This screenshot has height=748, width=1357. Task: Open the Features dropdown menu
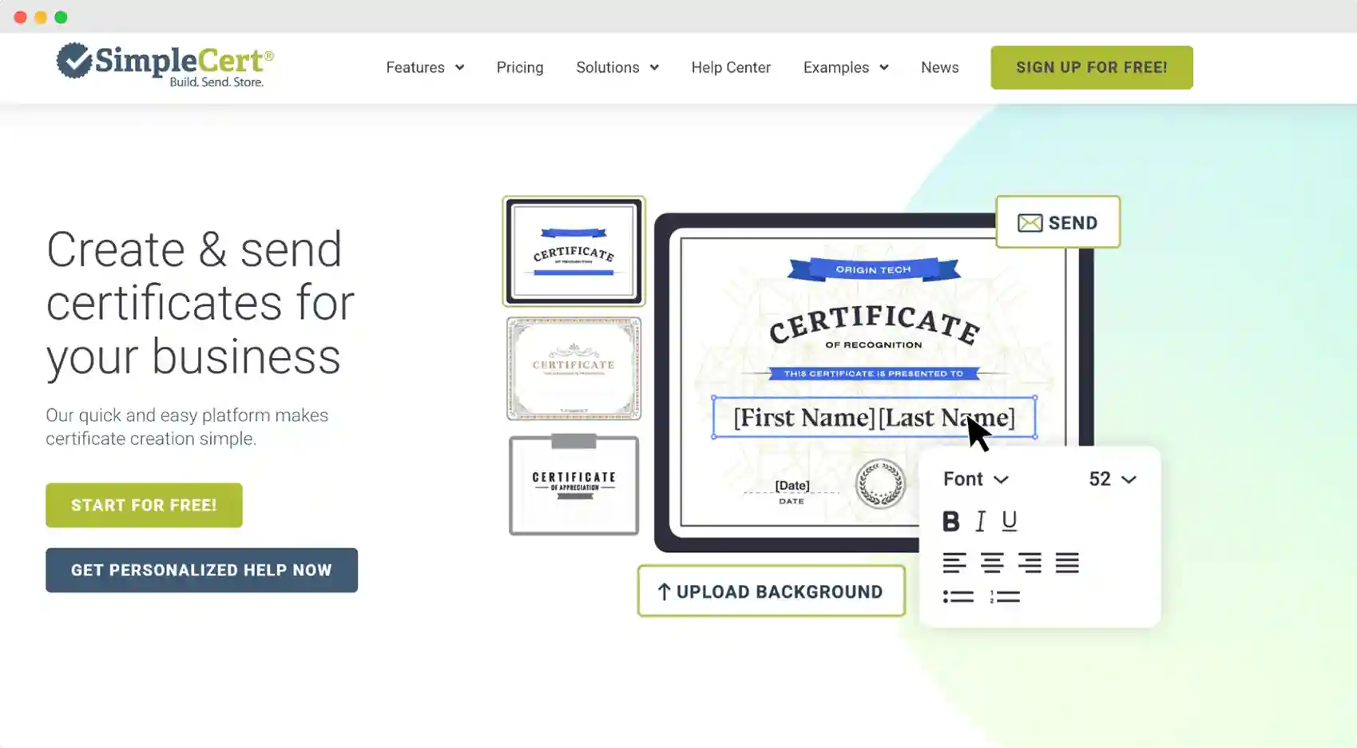tap(425, 68)
